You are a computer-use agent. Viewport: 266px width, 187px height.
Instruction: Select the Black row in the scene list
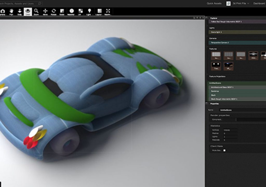coord(238,95)
